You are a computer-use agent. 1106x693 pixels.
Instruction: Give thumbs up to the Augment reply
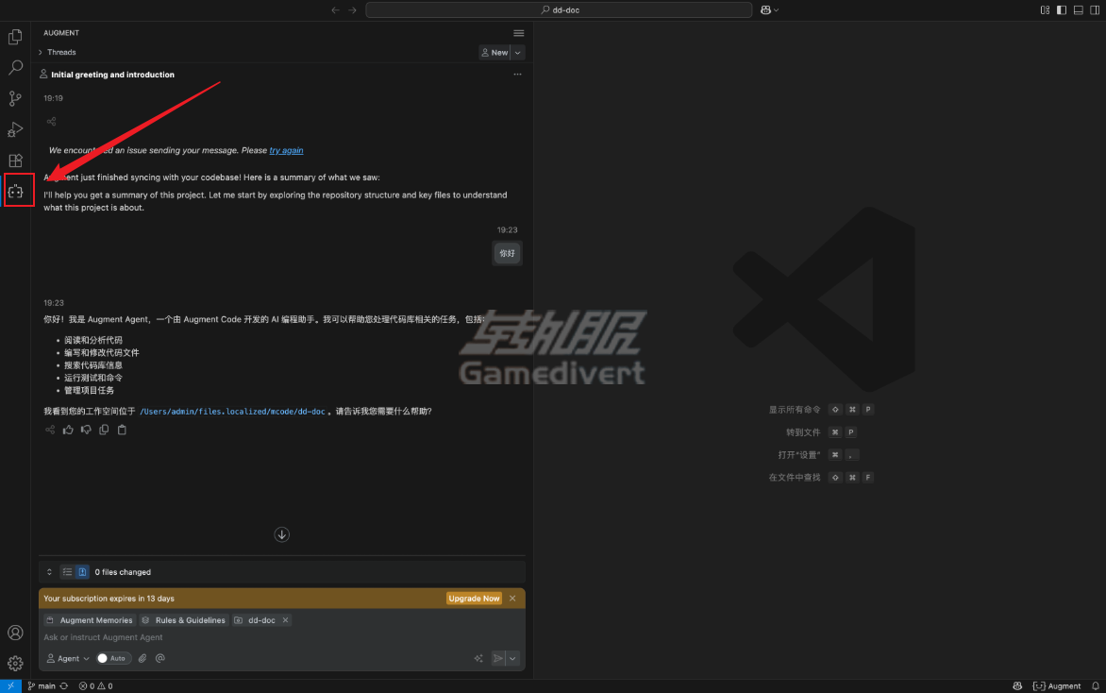67,430
